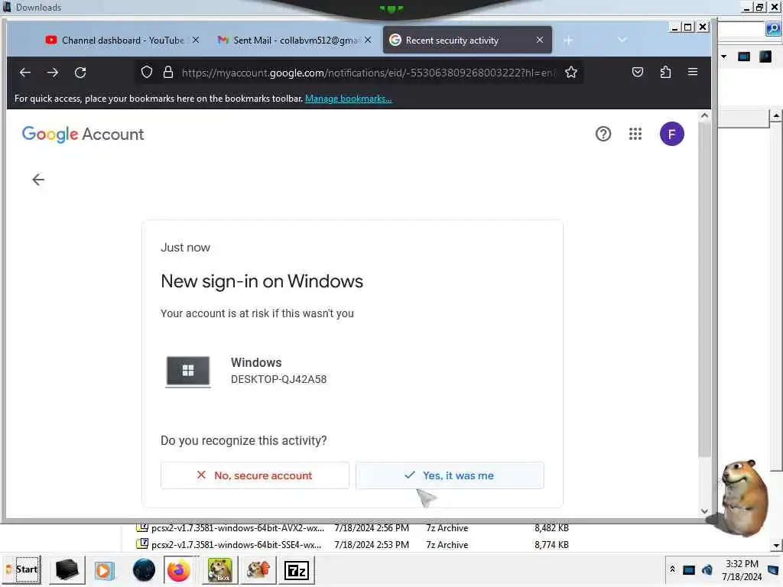Open the Manage bookmarks link
Viewport: 783px width, 587px height.
(x=349, y=99)
